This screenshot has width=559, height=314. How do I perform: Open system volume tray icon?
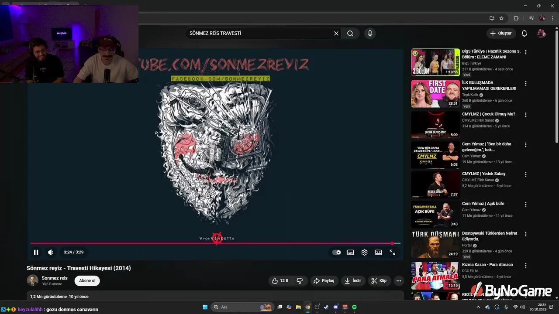523,307
